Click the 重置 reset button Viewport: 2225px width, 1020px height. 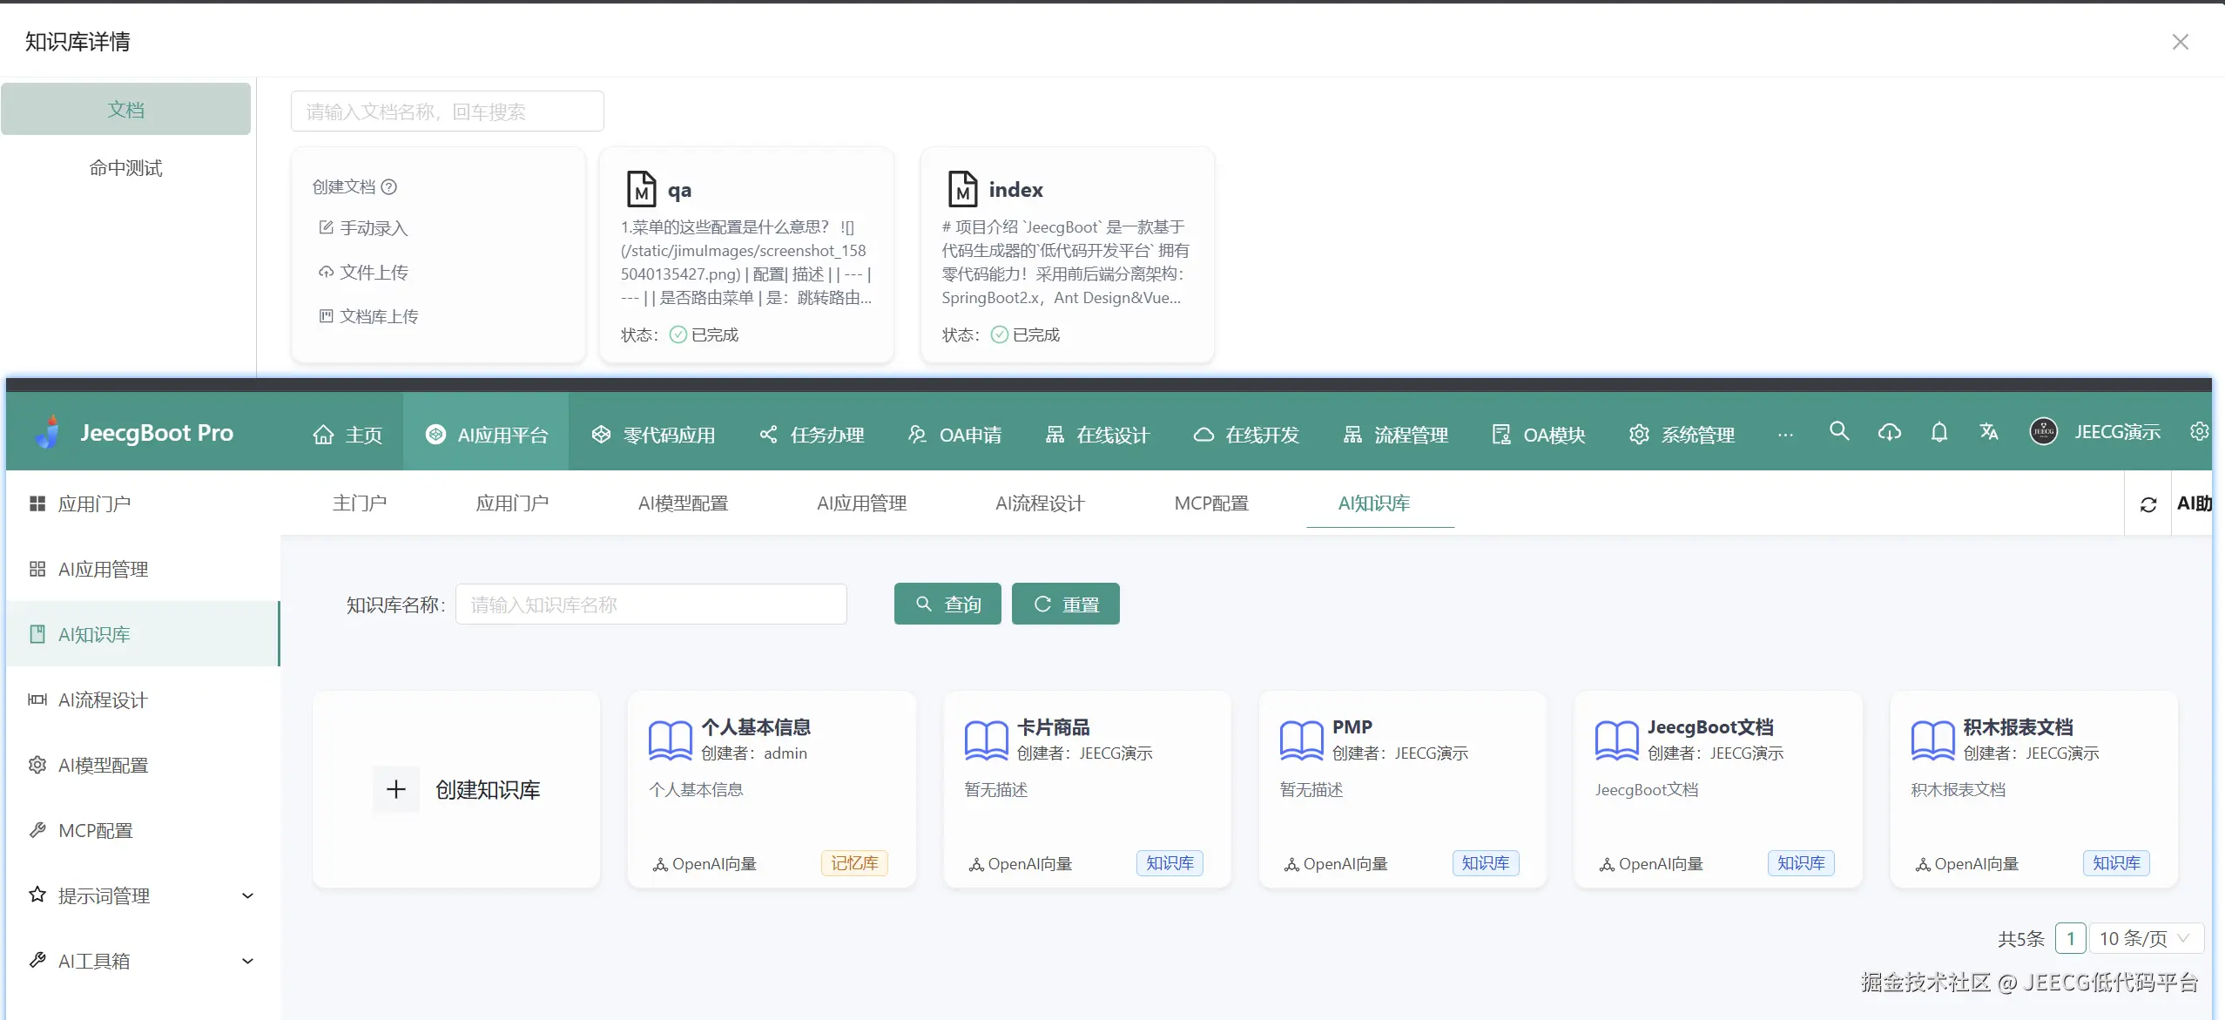coord(1065,604)
